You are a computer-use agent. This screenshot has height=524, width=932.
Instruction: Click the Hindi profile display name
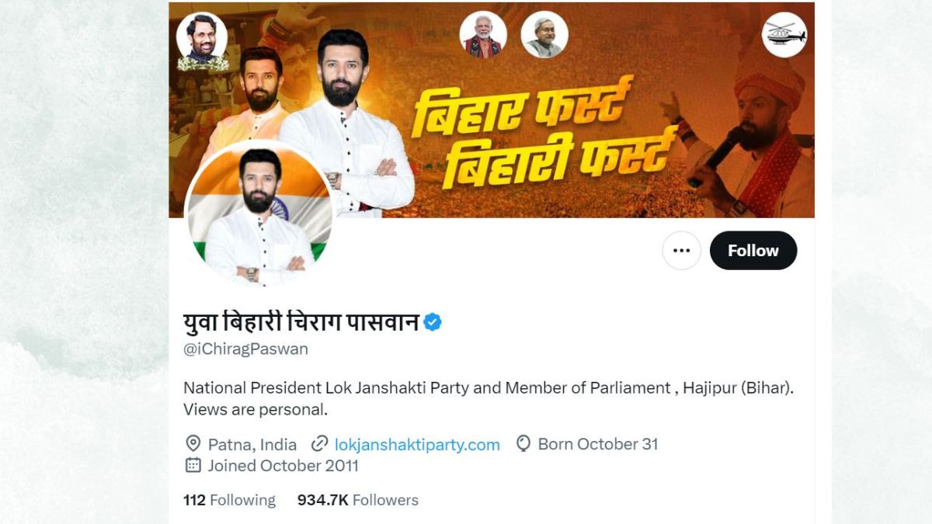pos(301,321)
